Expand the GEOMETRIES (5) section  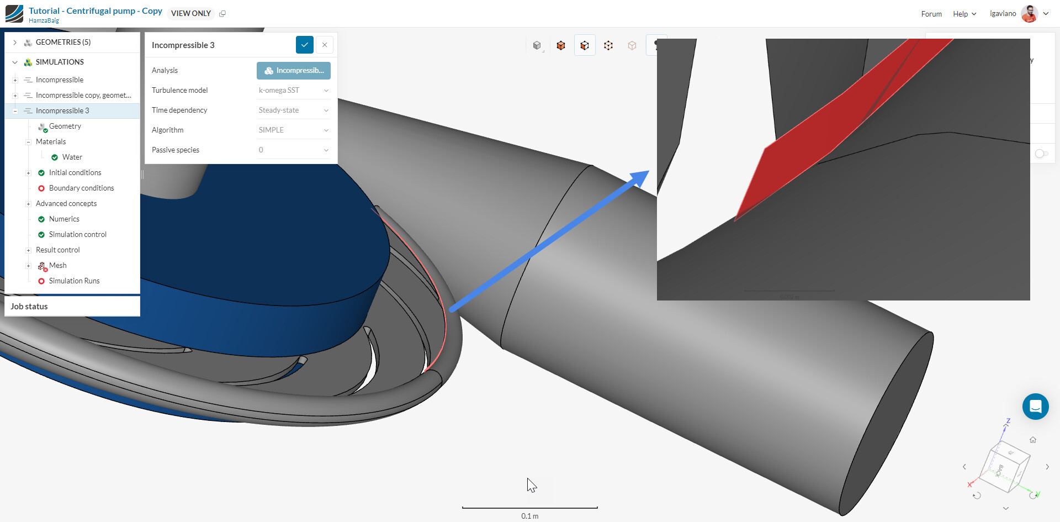click(x=15, y=43)
